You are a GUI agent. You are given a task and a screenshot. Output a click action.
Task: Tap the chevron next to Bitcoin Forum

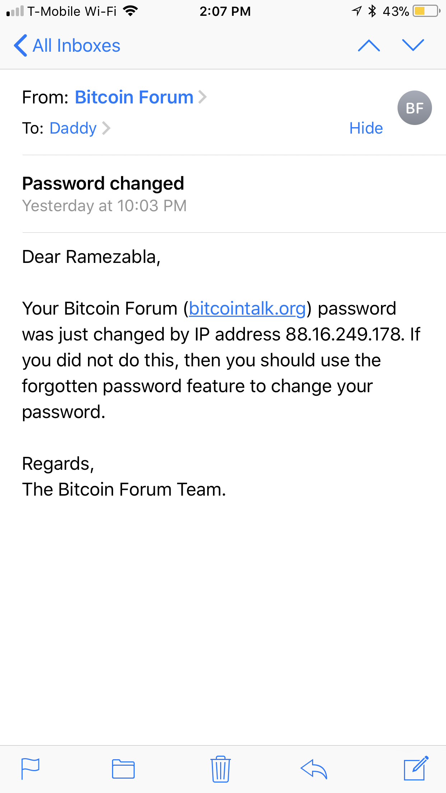(203, 97)
